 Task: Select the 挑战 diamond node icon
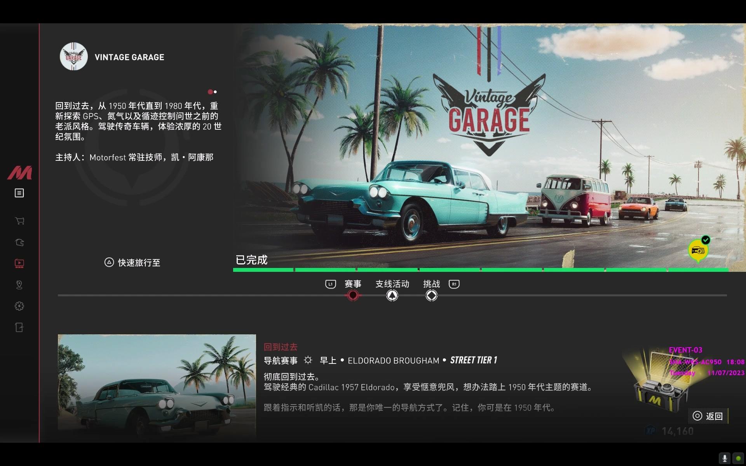coord(432,296)
